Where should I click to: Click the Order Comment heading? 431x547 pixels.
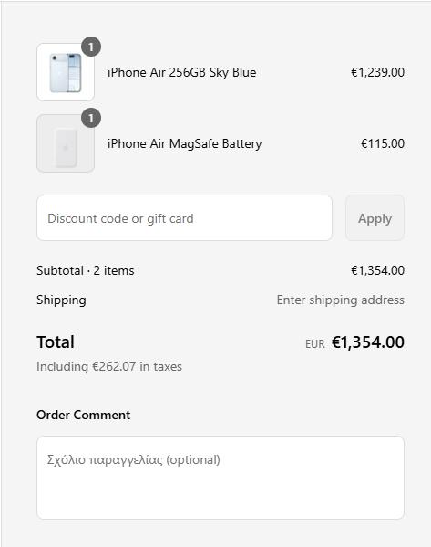tap(84, 415)
